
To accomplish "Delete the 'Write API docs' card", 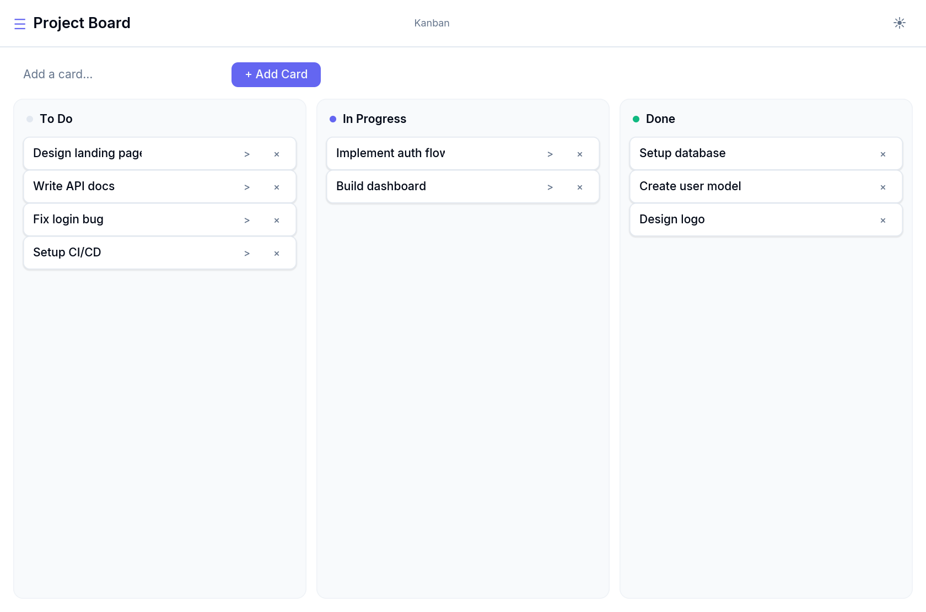I will click(x=277, y=187).
